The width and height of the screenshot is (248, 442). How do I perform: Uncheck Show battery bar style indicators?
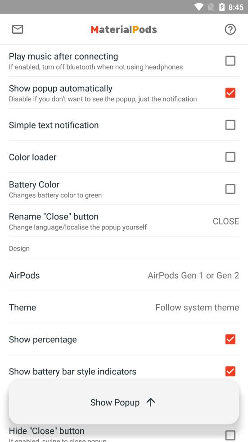point(230,372)
